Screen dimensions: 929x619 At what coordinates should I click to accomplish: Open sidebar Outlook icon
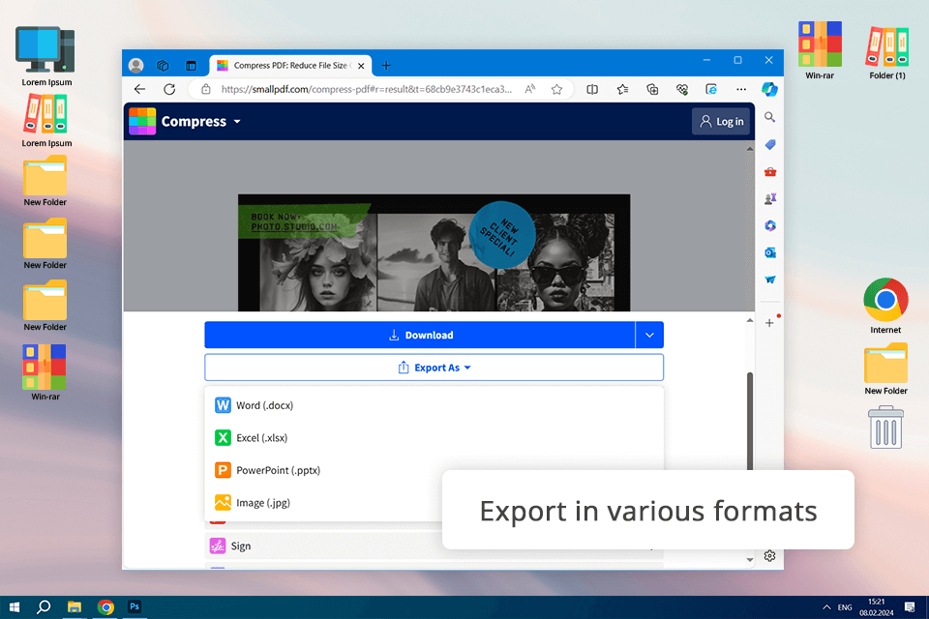769,253
